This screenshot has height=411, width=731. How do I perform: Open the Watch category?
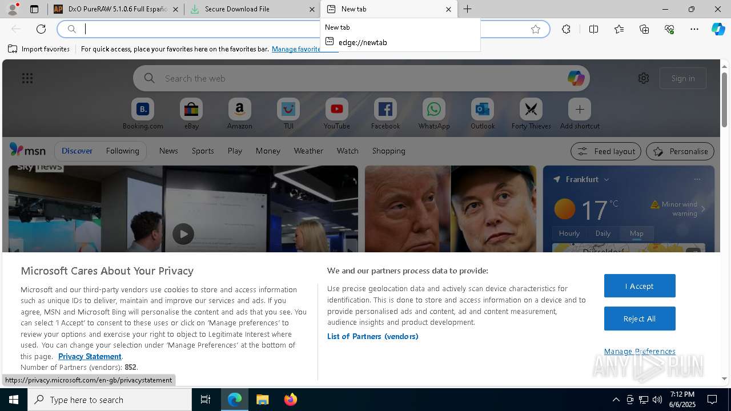click(348, 151)
